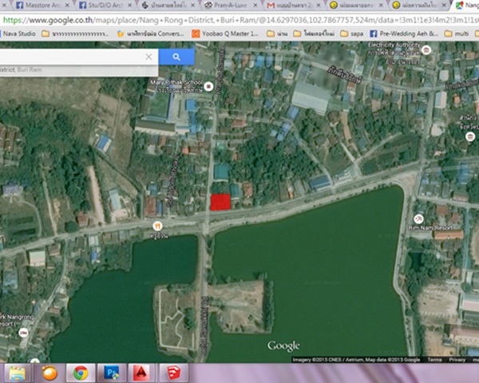Click the Chrome address bar URL
Viewport: 479px width, 383px height.
pyautogui.click(x=241, y=20)
